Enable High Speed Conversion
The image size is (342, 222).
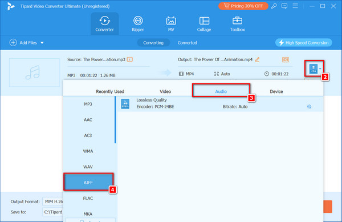pos(304,43)
